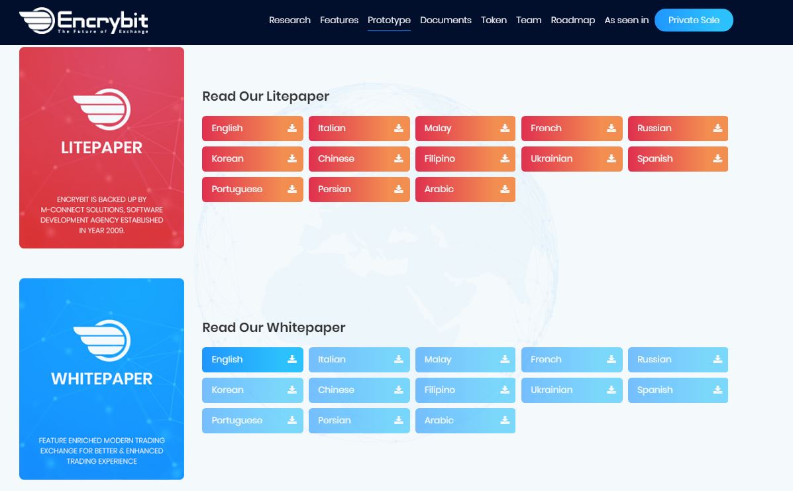The height and width of the screenshot is (491, 793).
Task: Click download icon on Whitepaper Spanish button
Action: [x=717, y=390]
